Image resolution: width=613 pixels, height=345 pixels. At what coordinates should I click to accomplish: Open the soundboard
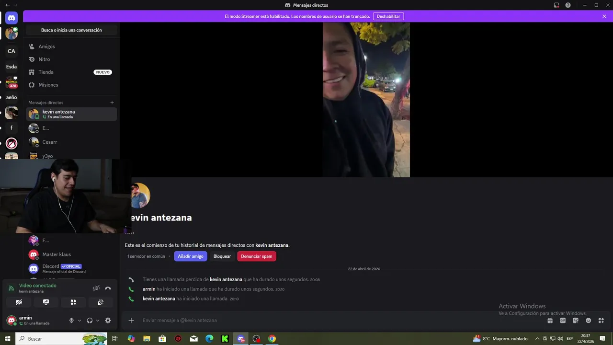[x=101, y=302]
